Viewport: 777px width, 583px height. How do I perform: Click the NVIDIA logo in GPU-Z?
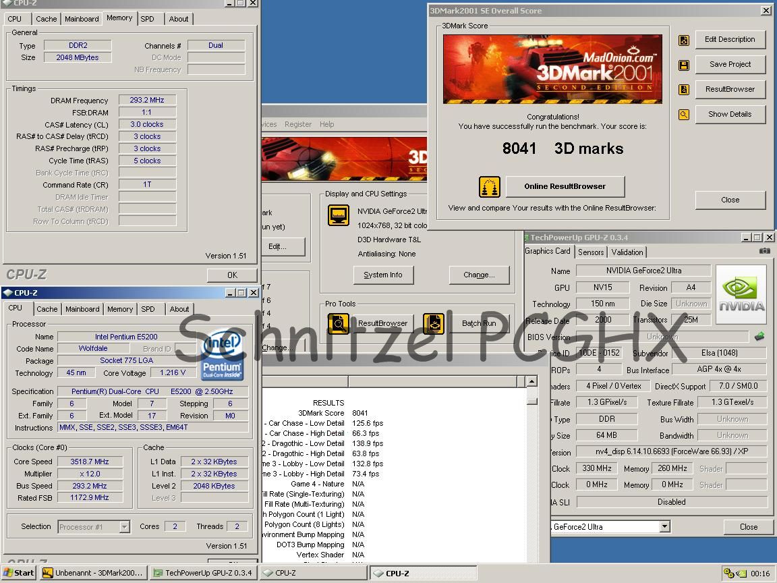tap(741, 294)
